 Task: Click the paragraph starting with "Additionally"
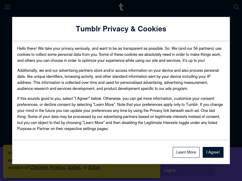tap(118, 79)
